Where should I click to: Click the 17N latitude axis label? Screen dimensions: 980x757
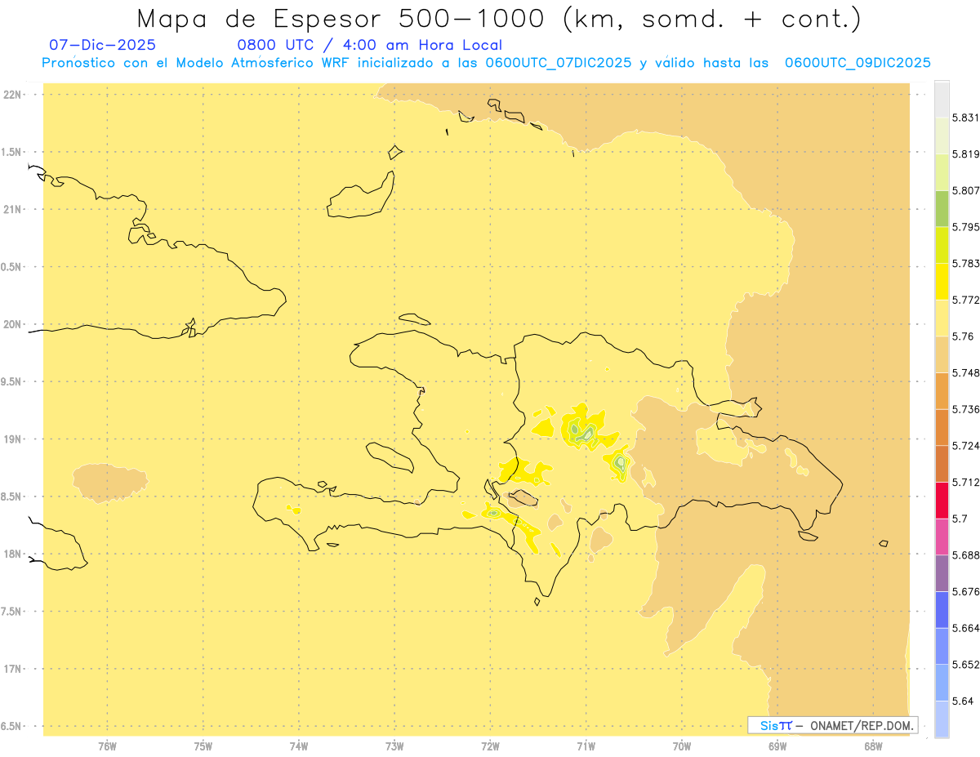(11, 670)
